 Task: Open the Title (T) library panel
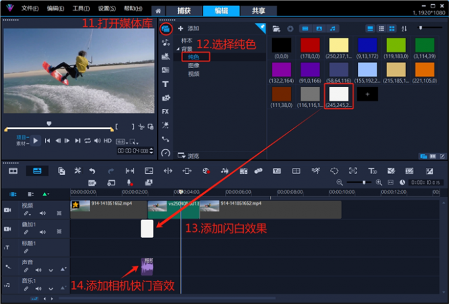click(166, 84)
